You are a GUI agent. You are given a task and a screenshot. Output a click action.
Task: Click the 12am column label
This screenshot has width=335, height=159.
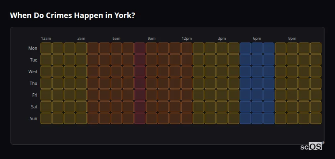click(46, 38)
